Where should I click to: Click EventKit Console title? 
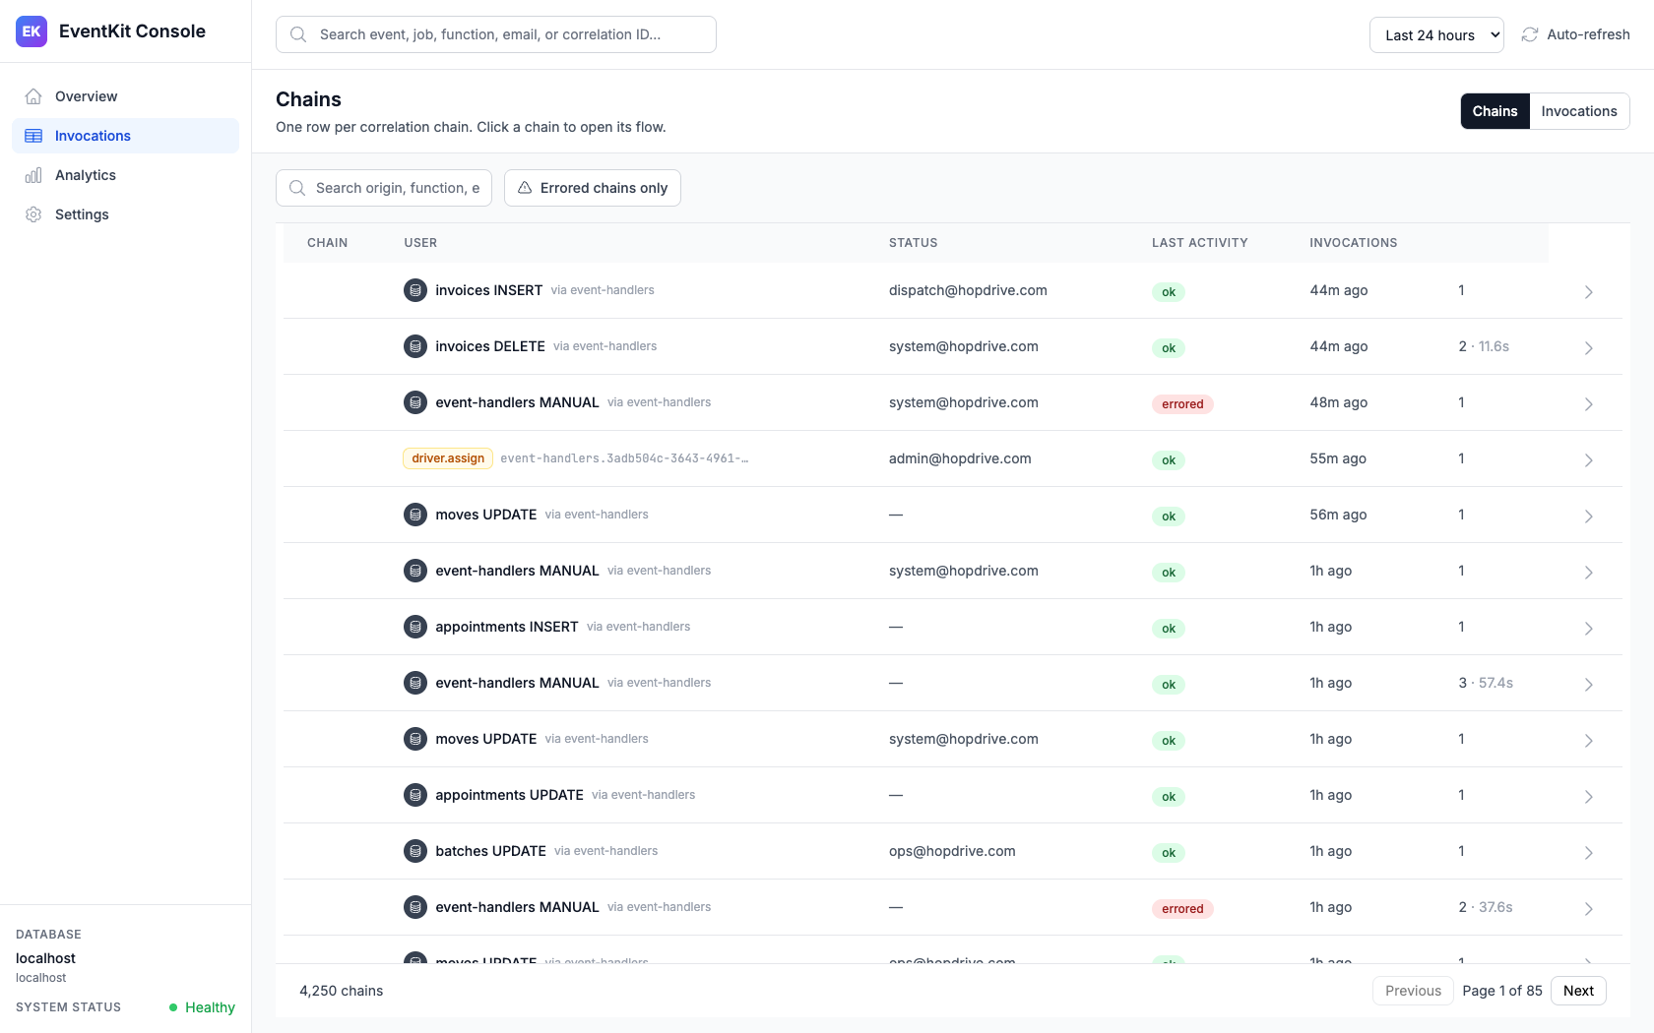pos(132,31)
